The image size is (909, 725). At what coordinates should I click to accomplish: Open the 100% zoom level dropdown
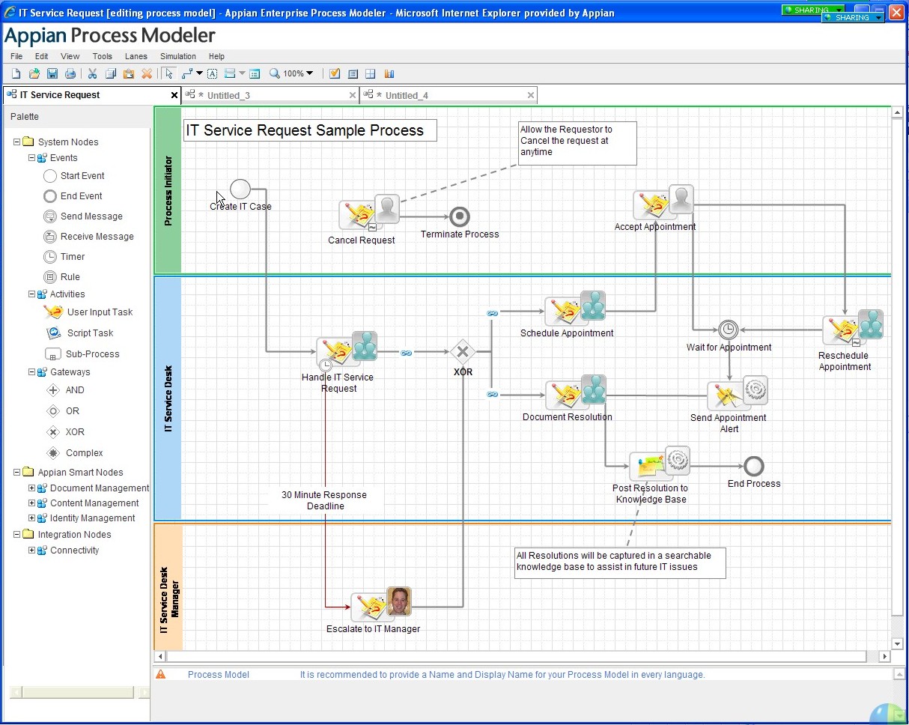pyautogui.click(x=310, y=73)
